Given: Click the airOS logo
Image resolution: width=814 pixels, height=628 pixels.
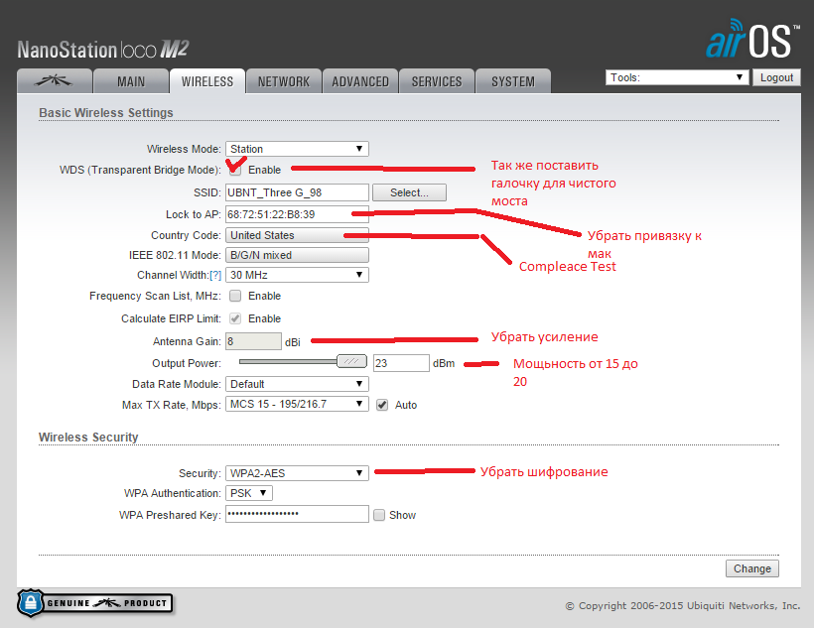Looking at the screenshot, I should [x=751, y=39].
